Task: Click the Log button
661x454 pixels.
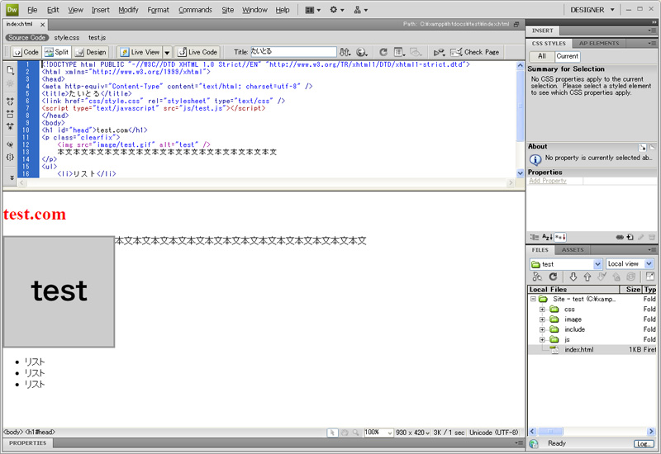Action: 643,444
